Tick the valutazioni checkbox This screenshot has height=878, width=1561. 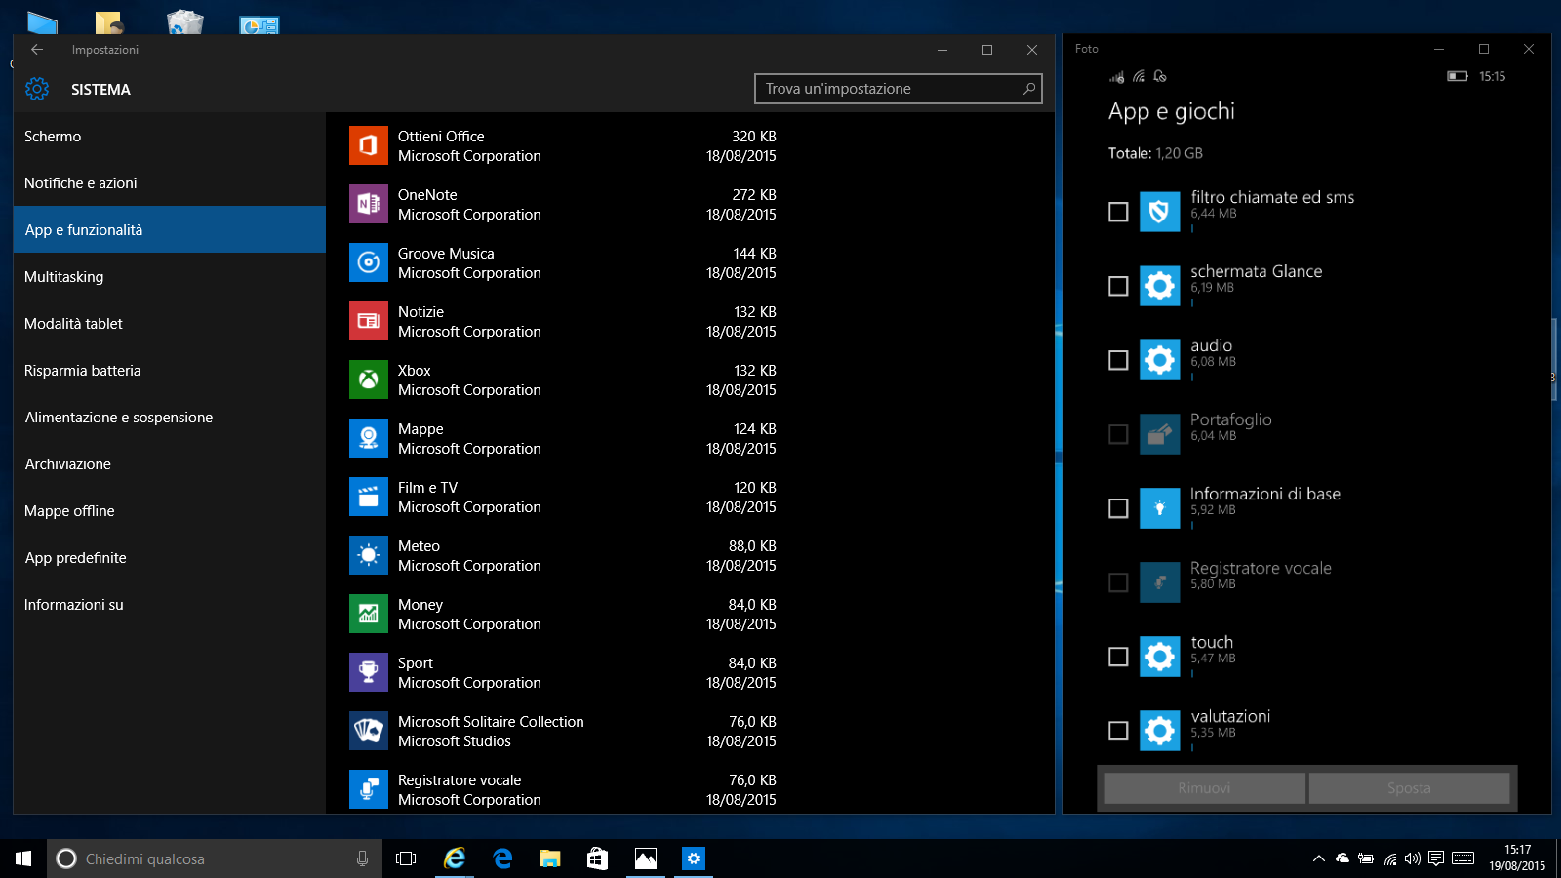[1118, 731]
